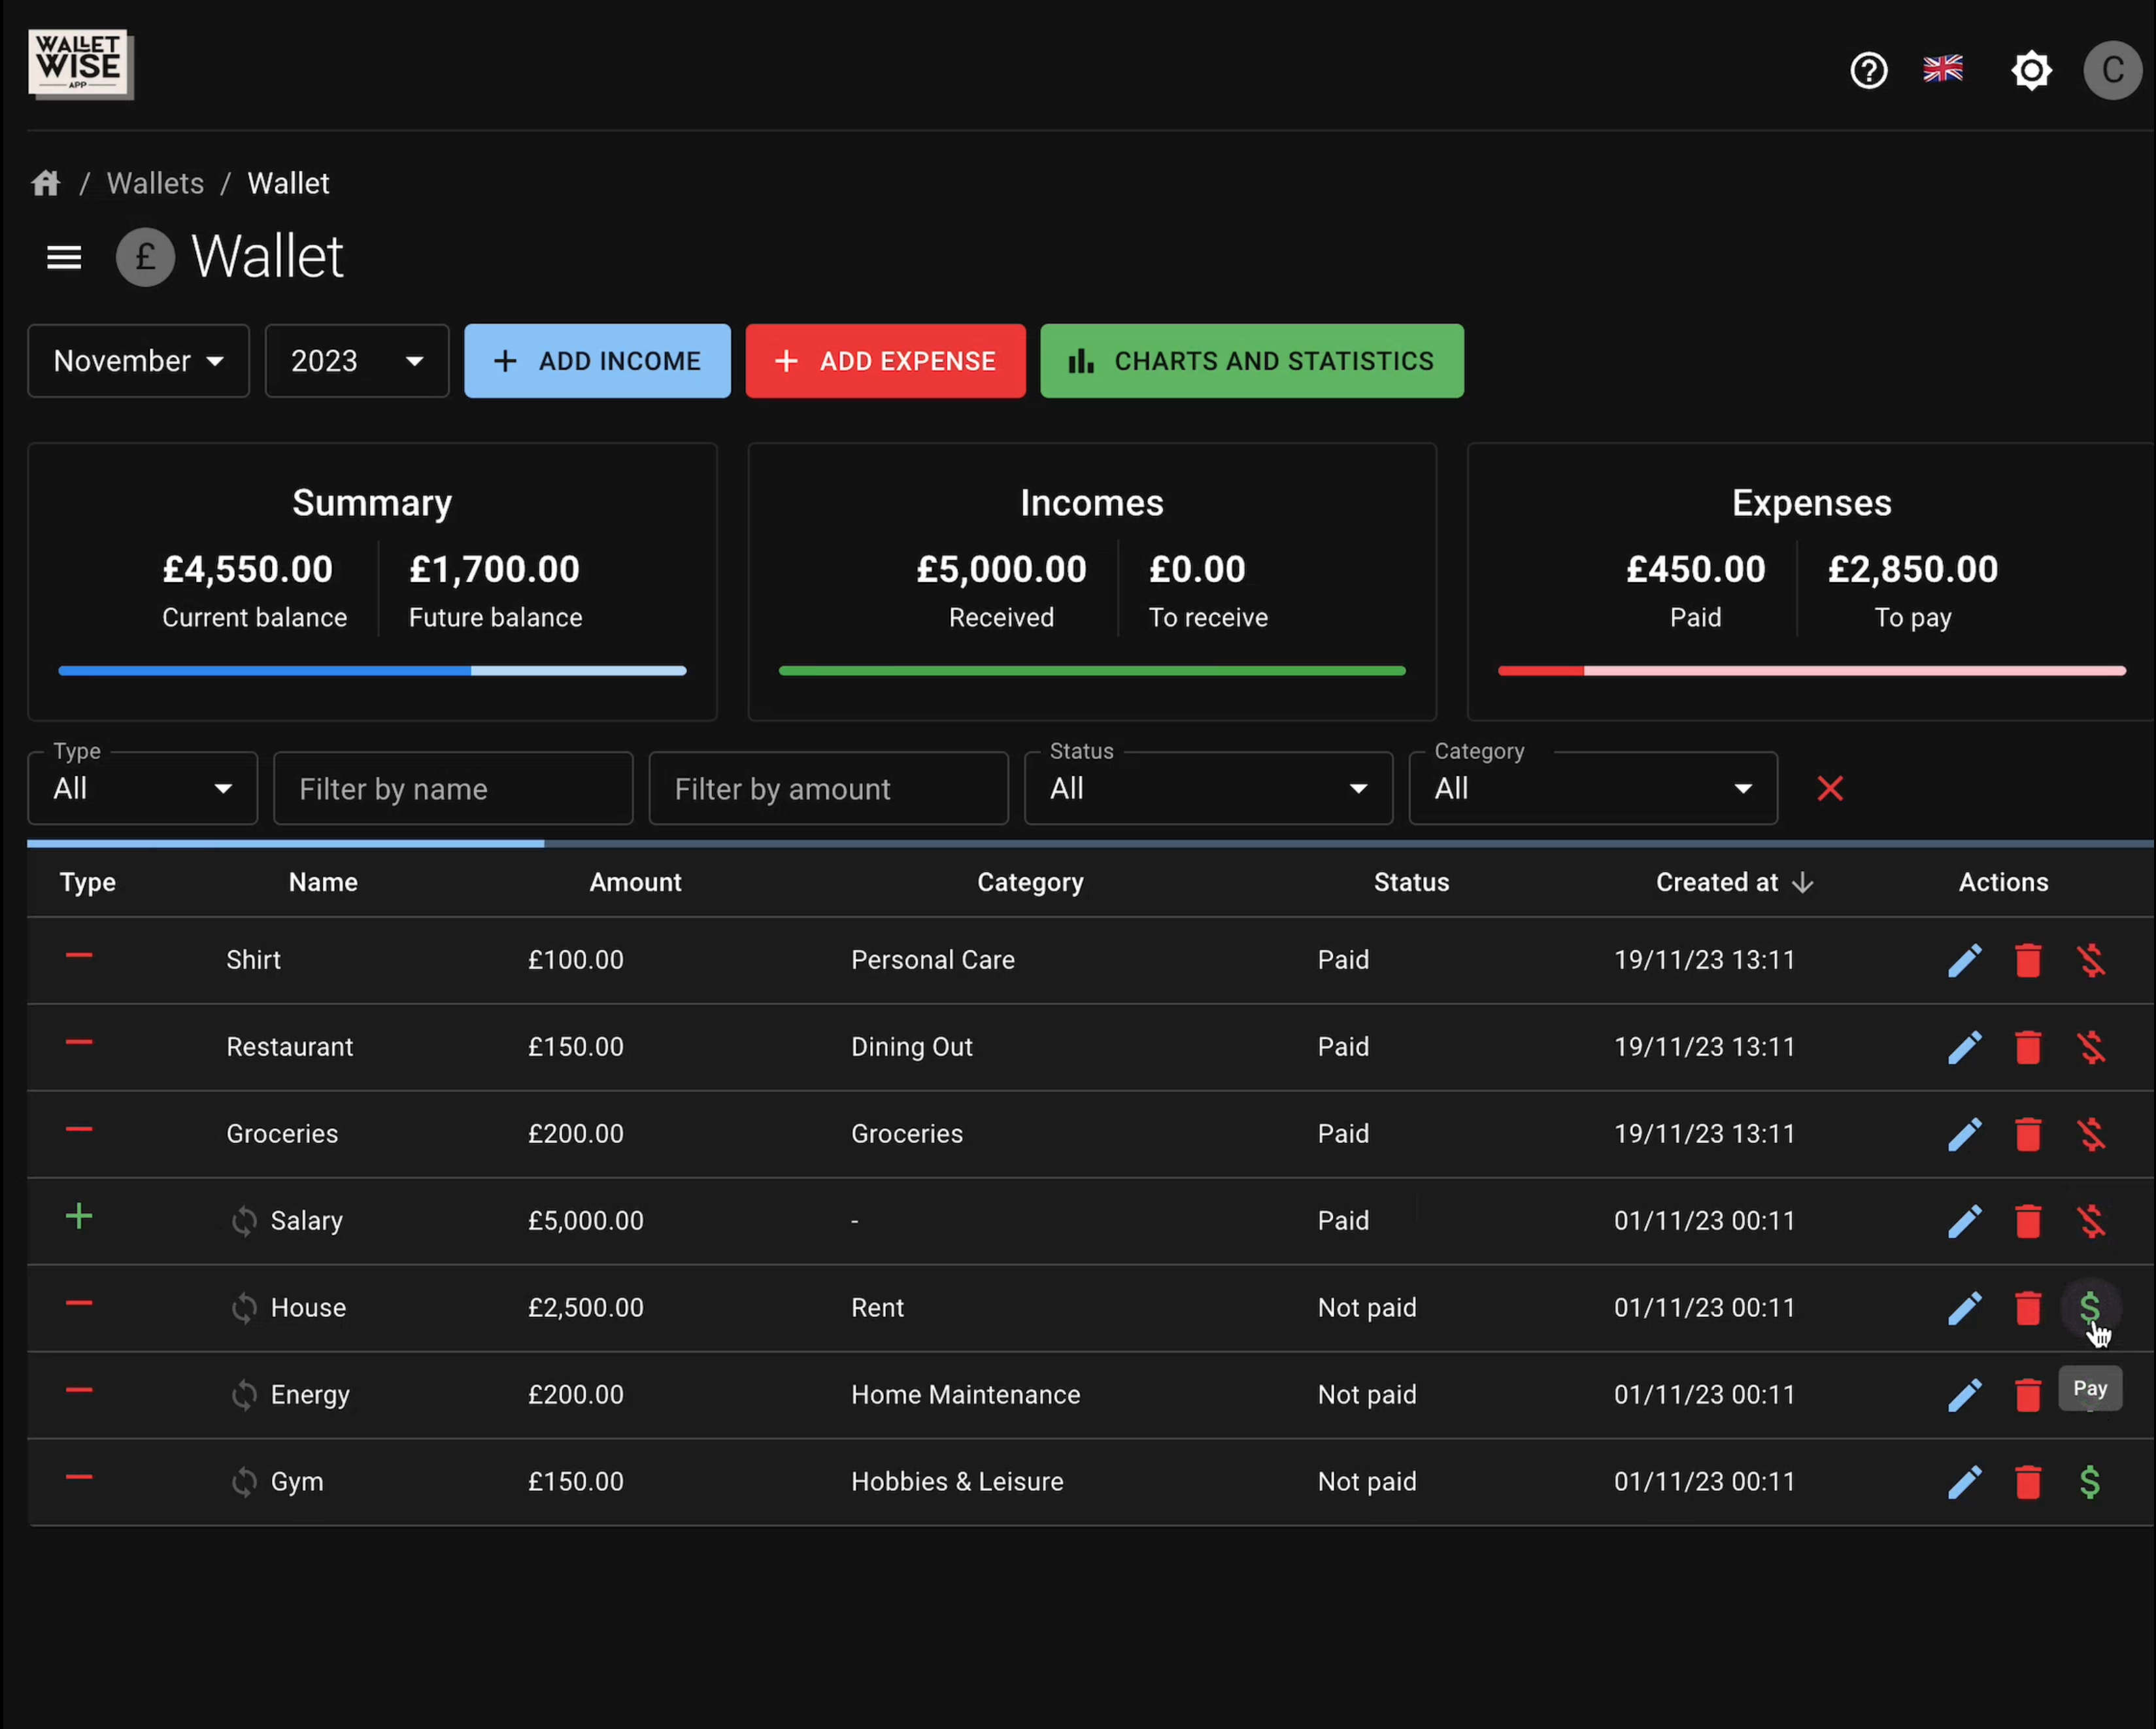Viewport: 2156px width, 1729px height.
Task: Click the UK flag language icon
Action: click(1942, 69)
